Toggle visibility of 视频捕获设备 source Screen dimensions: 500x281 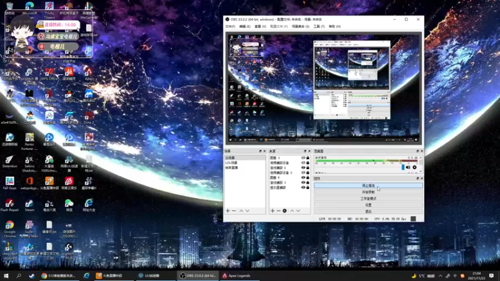tap(303, 163)
